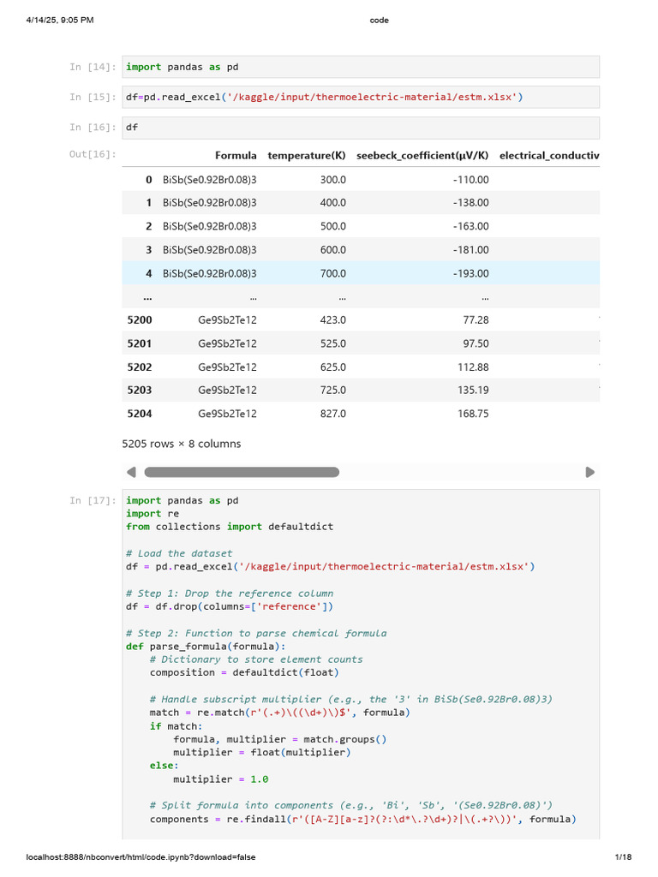Open the localhost nbconvert URL in the footer
The width and height of the screenshot is (658, 877).
pos(141,857)
